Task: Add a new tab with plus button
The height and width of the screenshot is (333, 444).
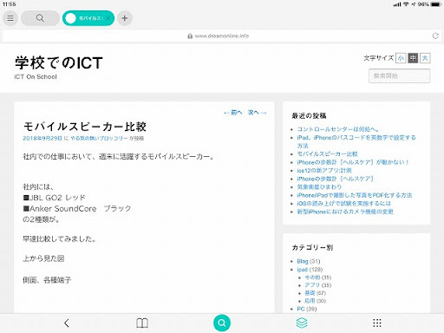Action: [x=125, y=18]
